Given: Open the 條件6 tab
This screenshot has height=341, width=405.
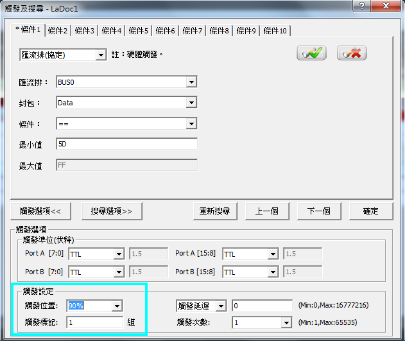Looking at the screenshot, I should click(x=166, y=31).
